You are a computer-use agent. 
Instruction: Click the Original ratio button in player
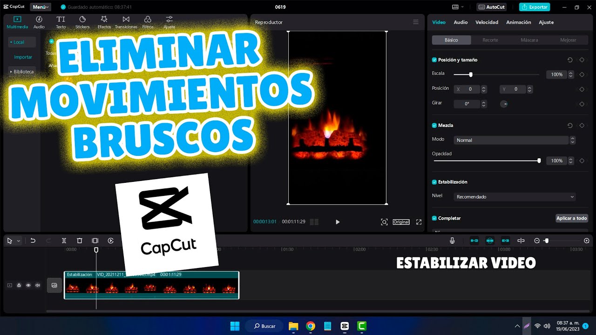click(x=401, y=222)
